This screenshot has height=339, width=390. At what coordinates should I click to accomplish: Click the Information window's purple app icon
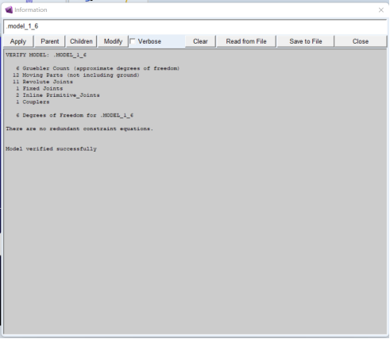(9, 10)
